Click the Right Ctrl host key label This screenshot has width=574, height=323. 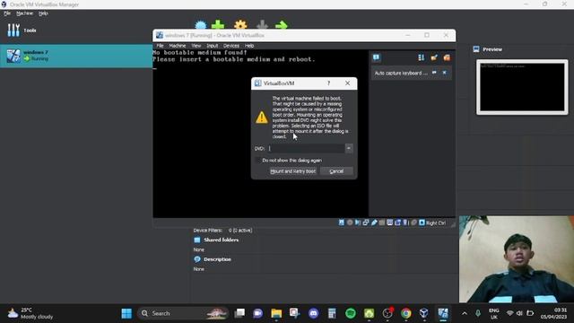click(436, 223)
